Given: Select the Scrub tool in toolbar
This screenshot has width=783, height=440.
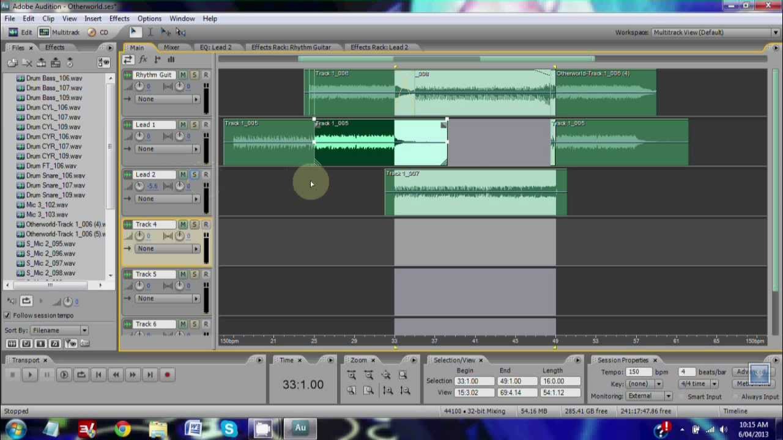Looking at the screenshot, I should [180, 32].
